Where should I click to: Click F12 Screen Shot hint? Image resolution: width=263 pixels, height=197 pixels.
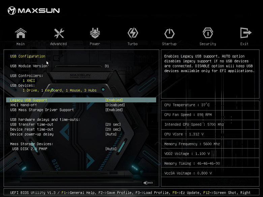(x=221, y=193)
